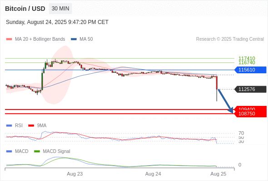The width and height of the screenshot is (268, 181).
Task: Click the blue 115610 pivot price tag
Action: (x=250, y=70)
